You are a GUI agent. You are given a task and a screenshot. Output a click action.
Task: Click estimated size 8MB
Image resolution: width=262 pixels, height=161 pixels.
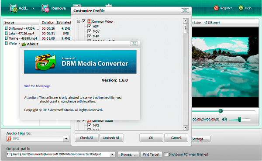66,34
